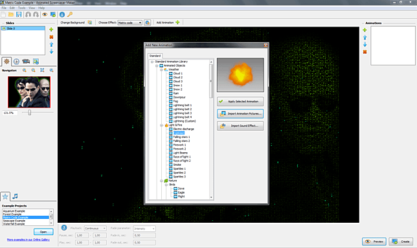The image size is (417, 248).
Task: Click Apply Selected Animation button
Action: (x=240, y=102)
